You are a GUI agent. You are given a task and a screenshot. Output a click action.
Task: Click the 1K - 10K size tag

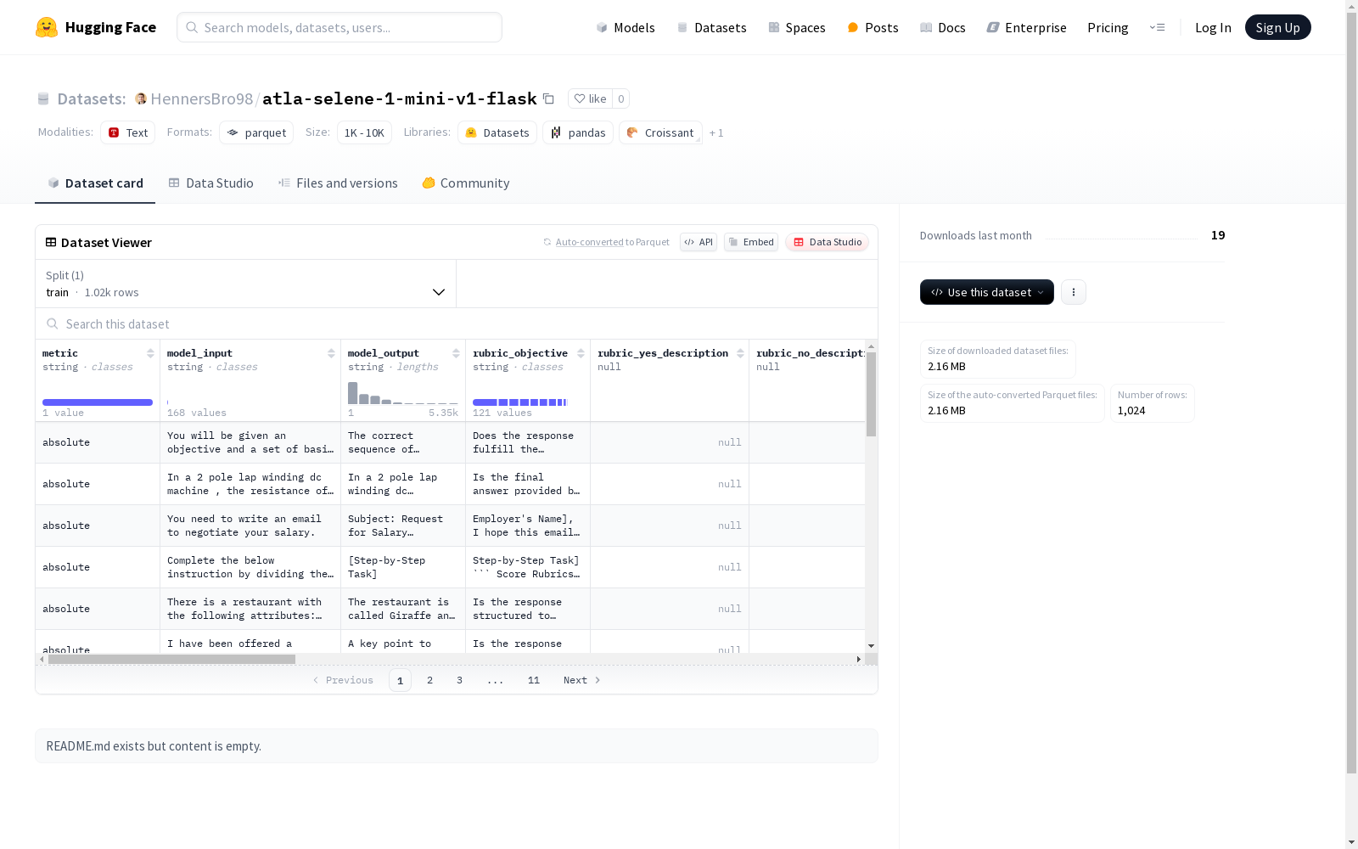[x=364, y=132]
